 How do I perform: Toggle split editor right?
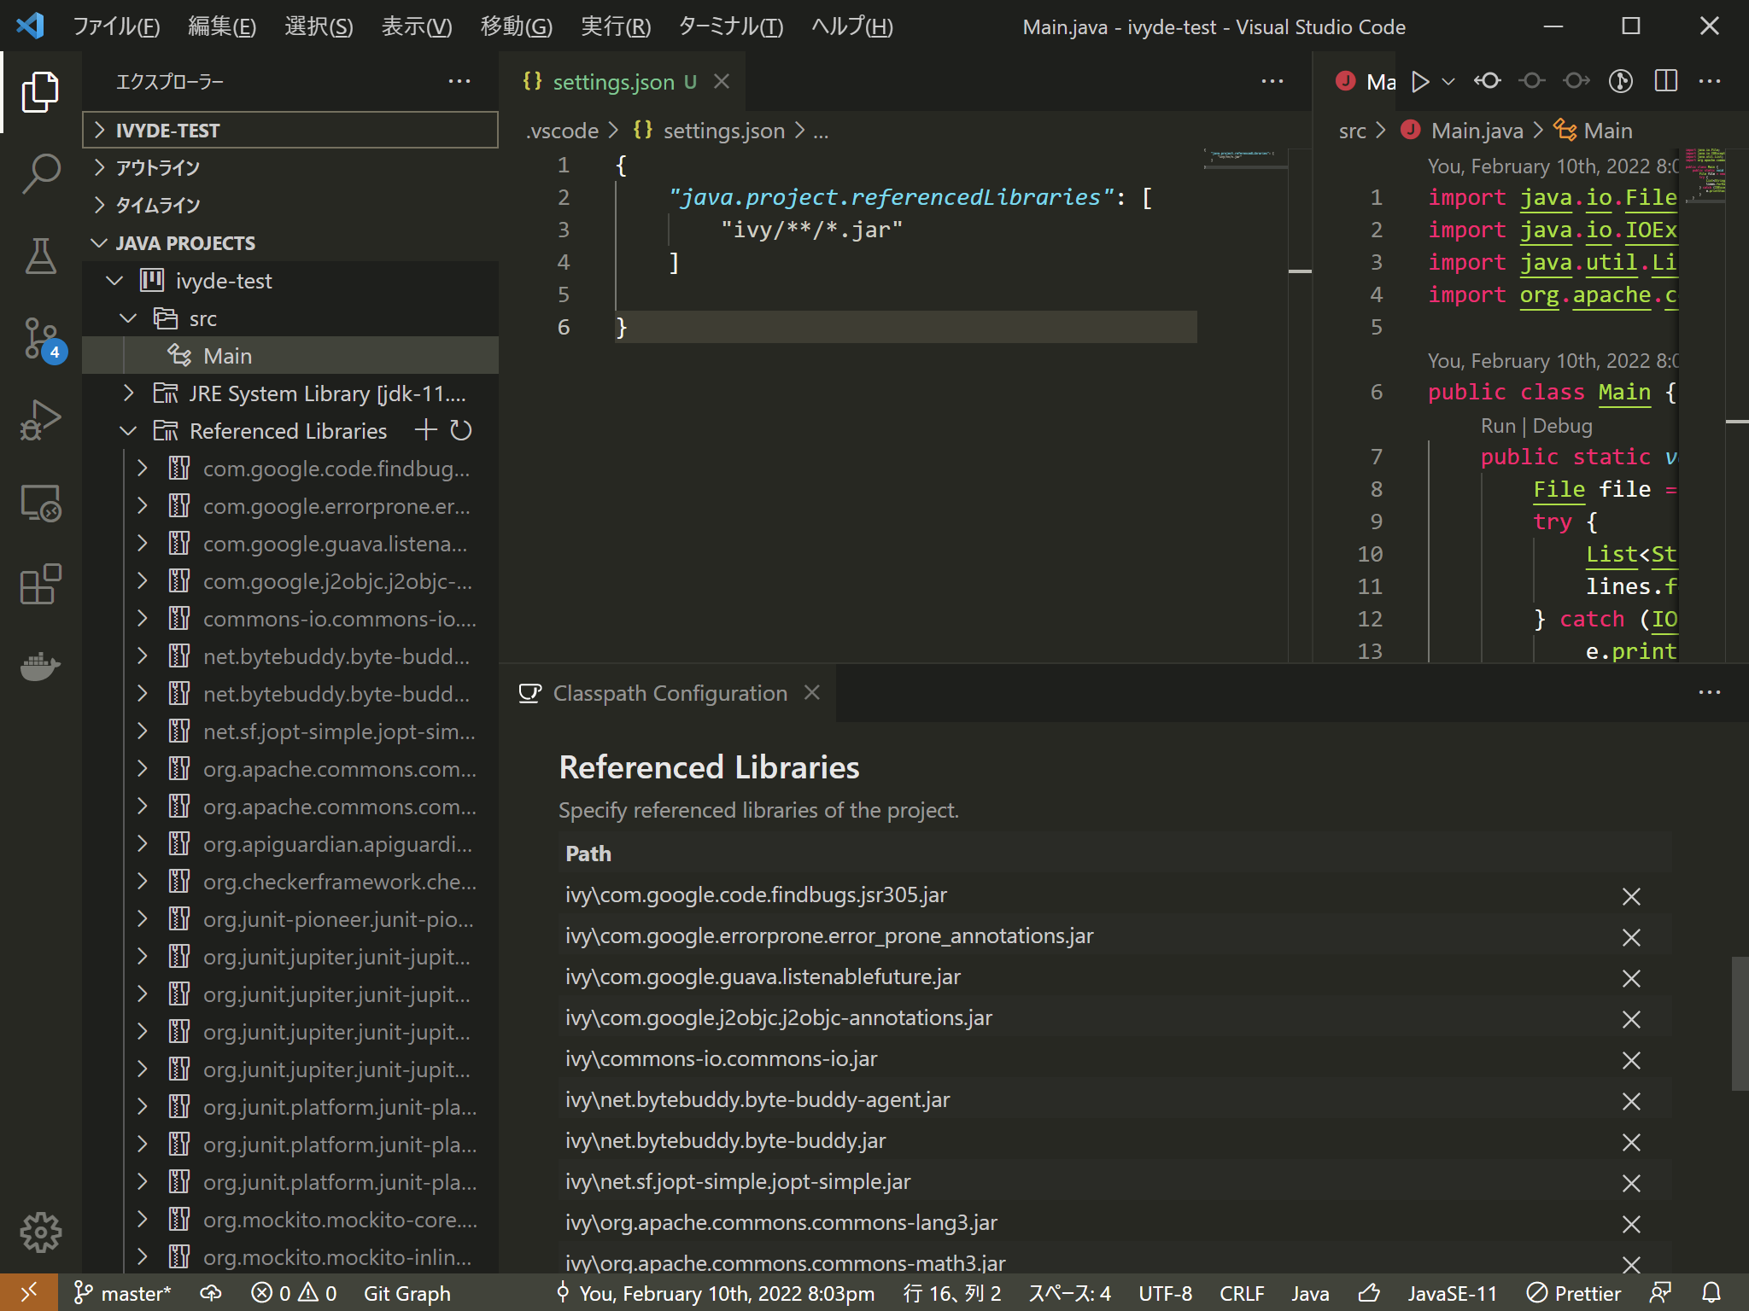(x=1665, y=82)
